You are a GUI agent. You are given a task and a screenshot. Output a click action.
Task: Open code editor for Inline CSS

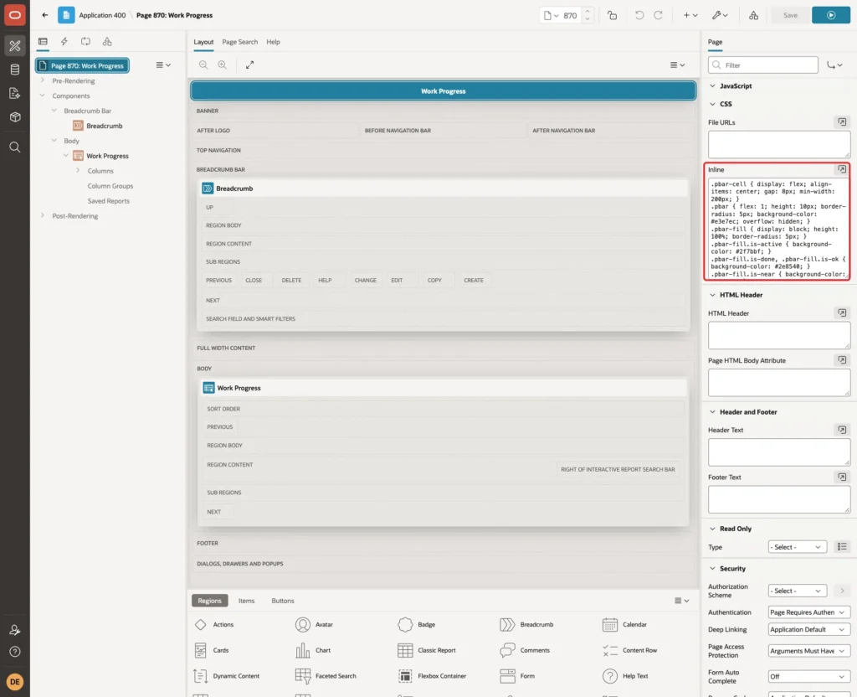coord(842,169)
